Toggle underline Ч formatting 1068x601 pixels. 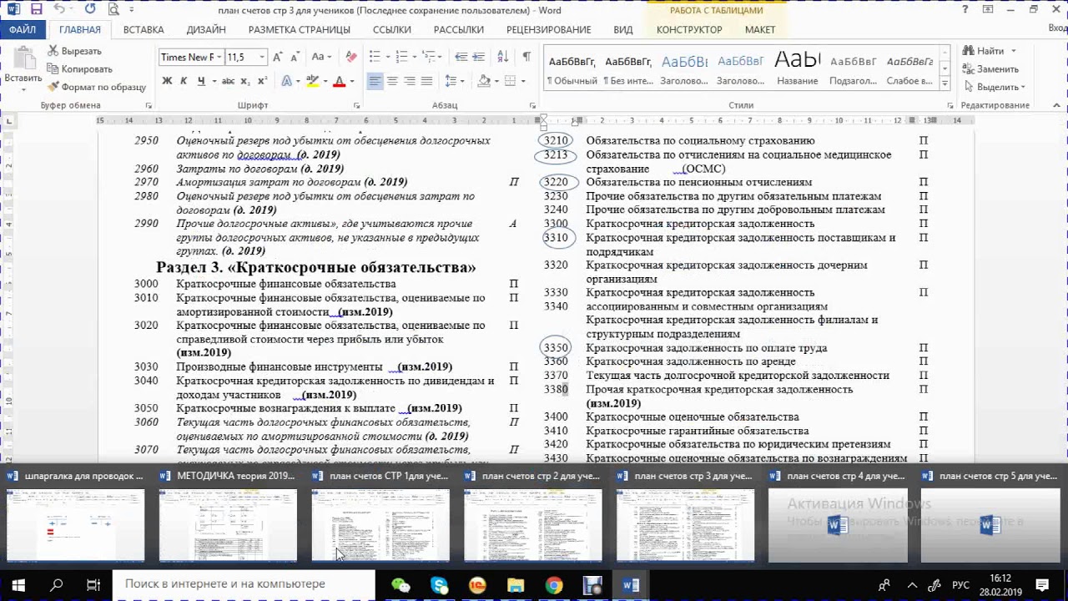tap(201, 81)
